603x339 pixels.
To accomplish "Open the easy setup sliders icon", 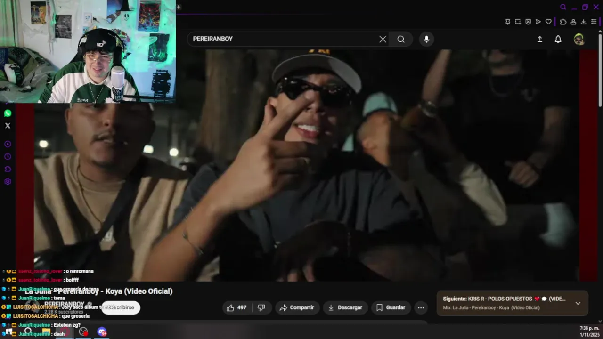I will coord(594,22).
